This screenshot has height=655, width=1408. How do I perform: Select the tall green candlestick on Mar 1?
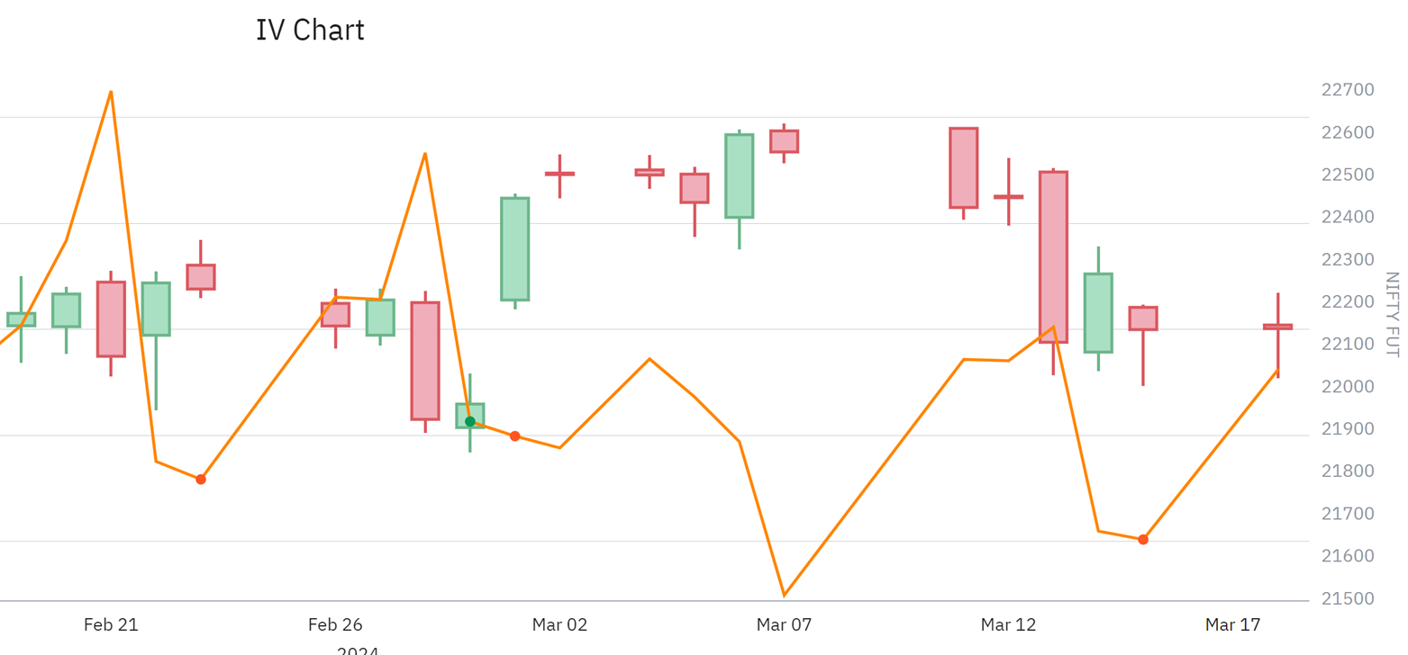coord(515,249)
